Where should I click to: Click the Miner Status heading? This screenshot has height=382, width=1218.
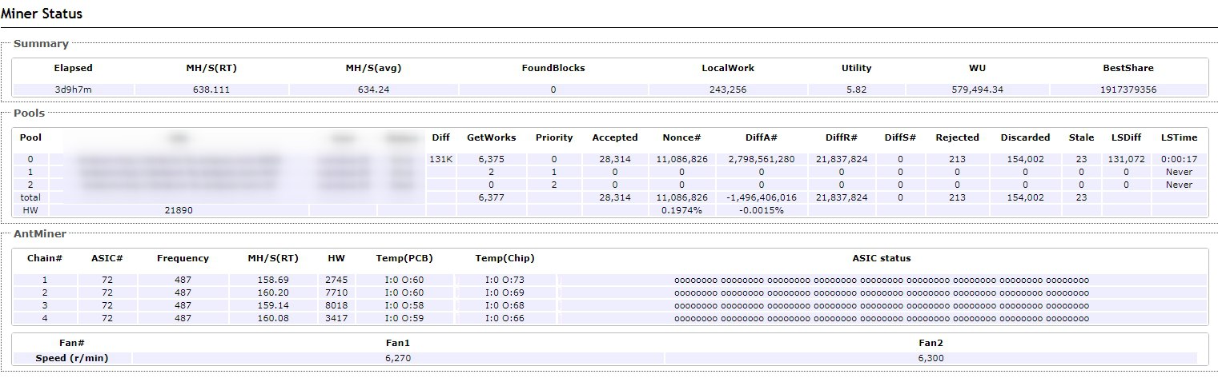[x=42, y=14]
